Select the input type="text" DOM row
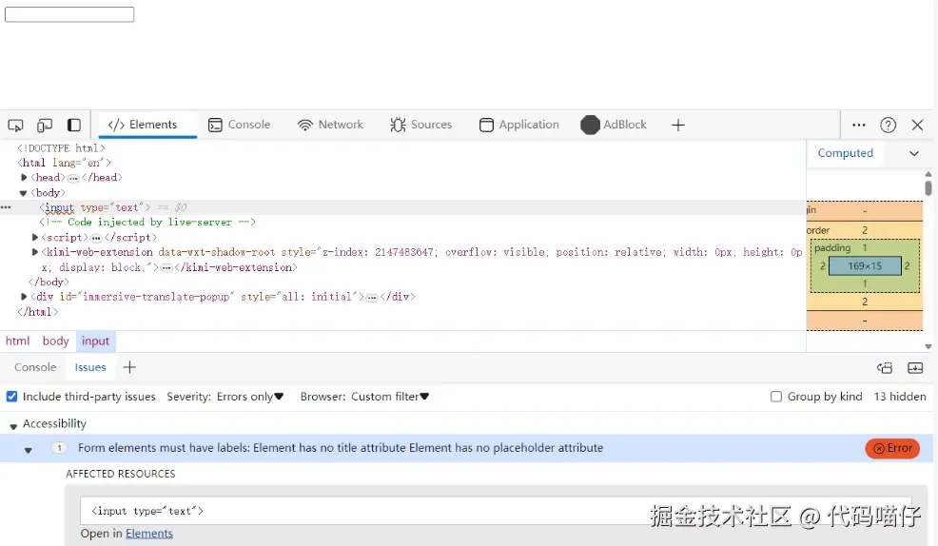 tap(403, 207)
